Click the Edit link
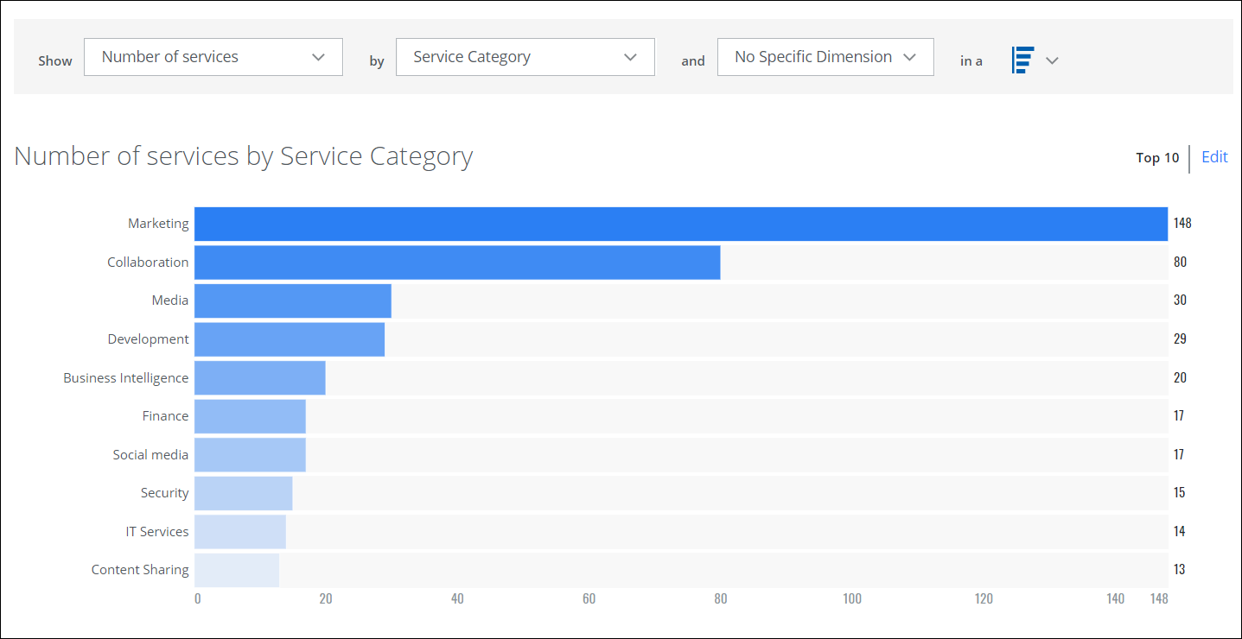The width and height of the screenshot is (1242, 639). (x=1213, y=157)
